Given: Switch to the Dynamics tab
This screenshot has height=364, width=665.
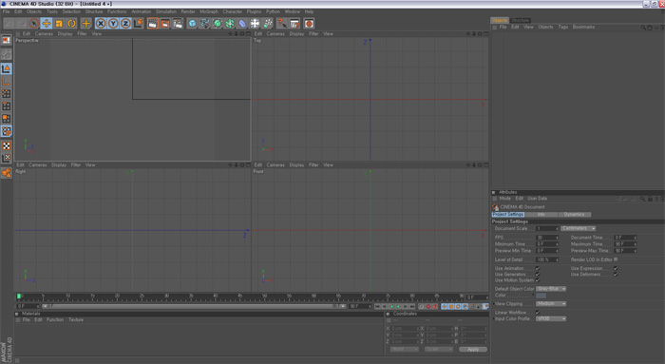Looking at the screenshot, I should 574,214.
